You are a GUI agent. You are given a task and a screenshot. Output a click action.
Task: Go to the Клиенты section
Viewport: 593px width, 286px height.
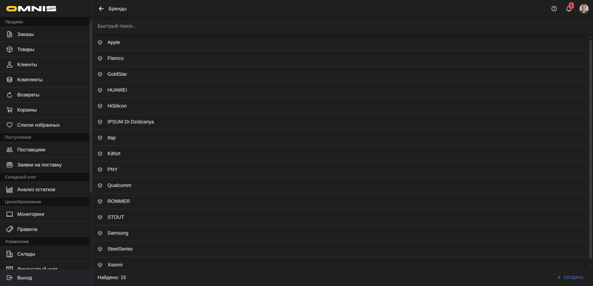27,65
